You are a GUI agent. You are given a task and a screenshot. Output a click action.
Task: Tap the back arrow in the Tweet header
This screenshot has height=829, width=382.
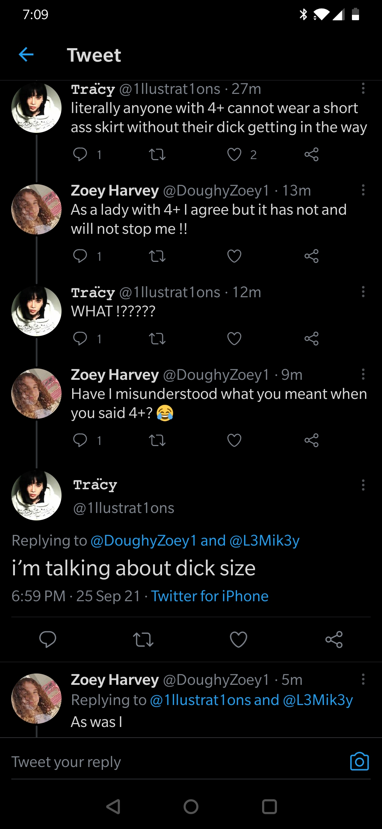coord(26,55)
